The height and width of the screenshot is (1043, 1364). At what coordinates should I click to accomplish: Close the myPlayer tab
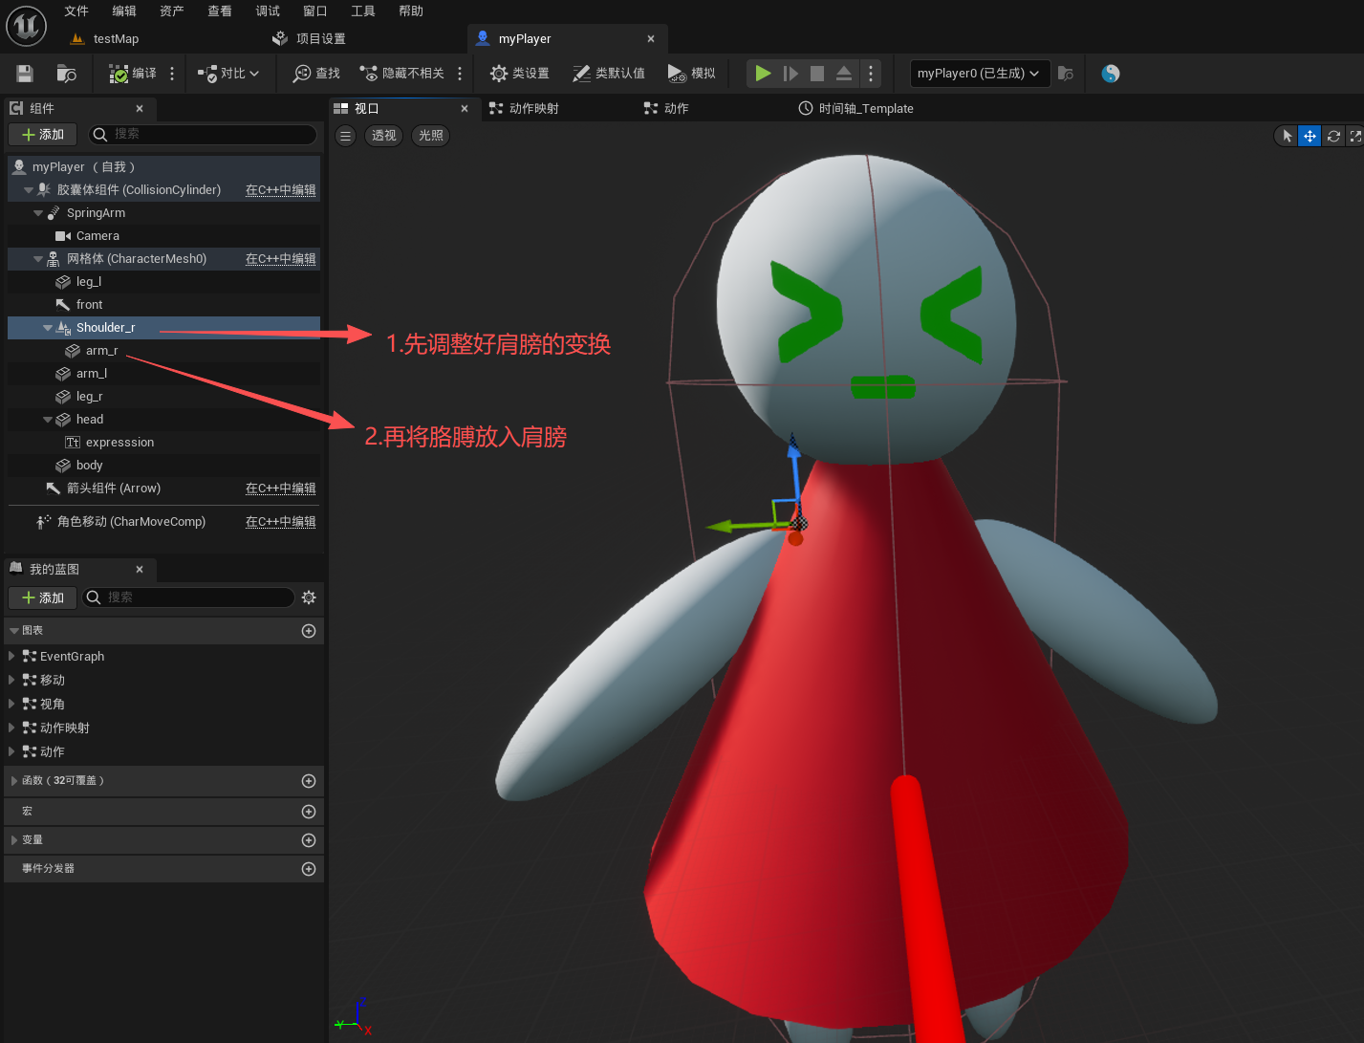[651, 39]
